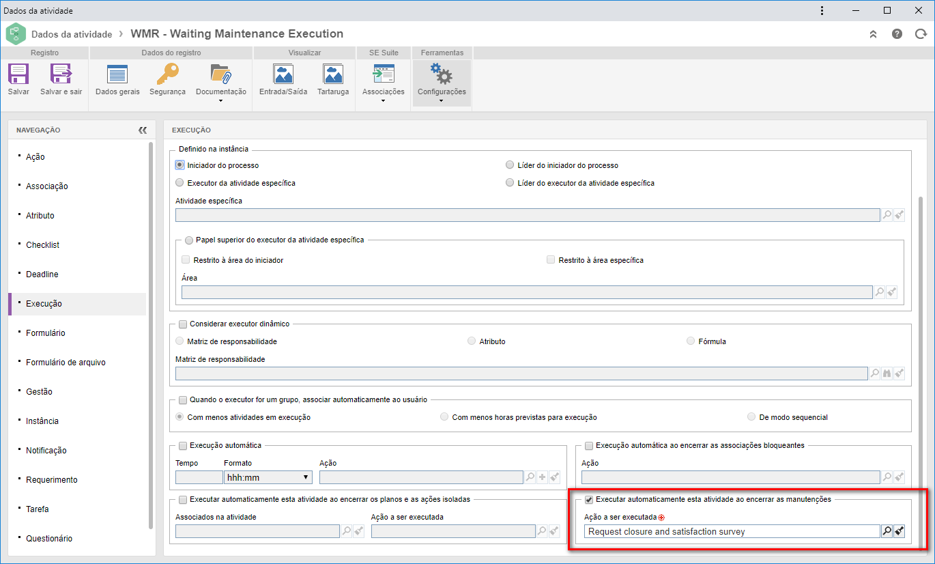Select Papel superior do executor radio

(189, 240)
